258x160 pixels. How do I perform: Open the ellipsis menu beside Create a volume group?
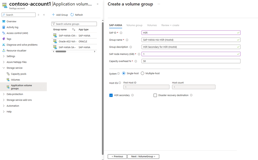[159, 4]
